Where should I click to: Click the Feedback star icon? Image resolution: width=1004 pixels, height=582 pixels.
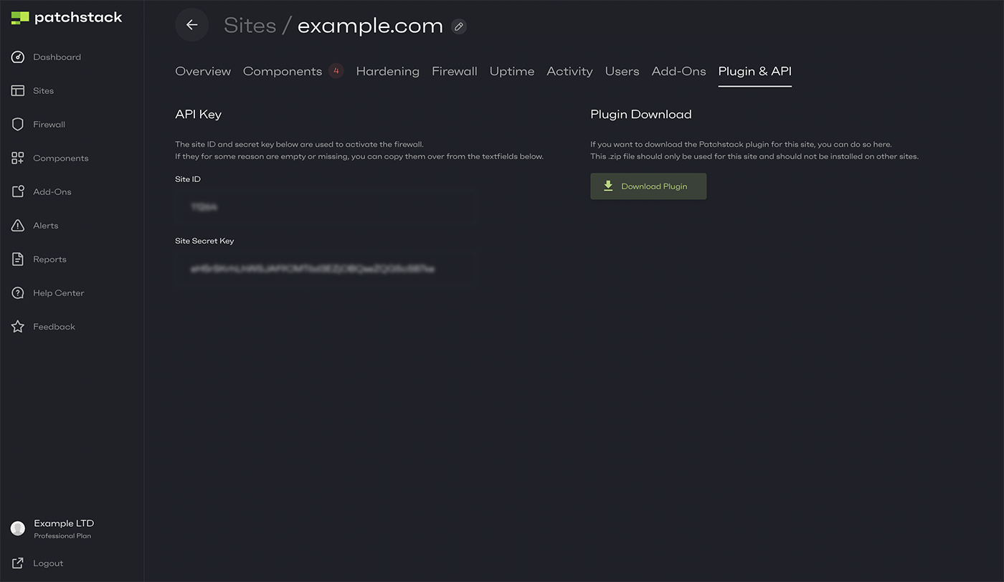click(18, 327)
